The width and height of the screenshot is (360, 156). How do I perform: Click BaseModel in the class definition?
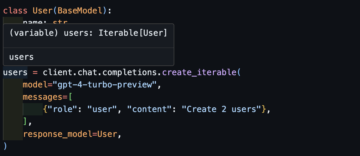80,11
